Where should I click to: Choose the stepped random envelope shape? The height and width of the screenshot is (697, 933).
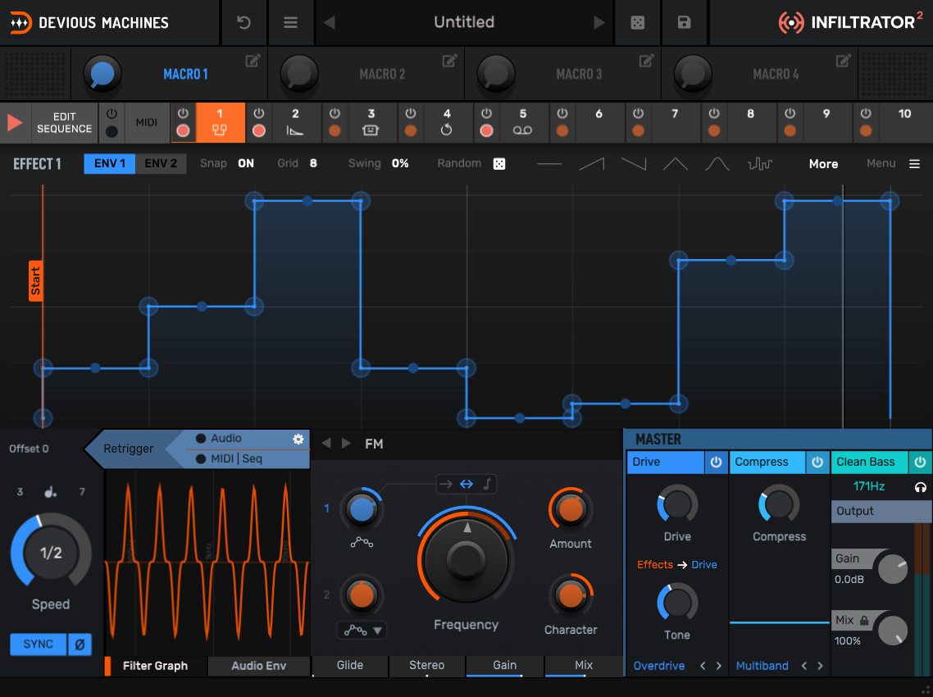pyautogui.click(x=760, y=164)
